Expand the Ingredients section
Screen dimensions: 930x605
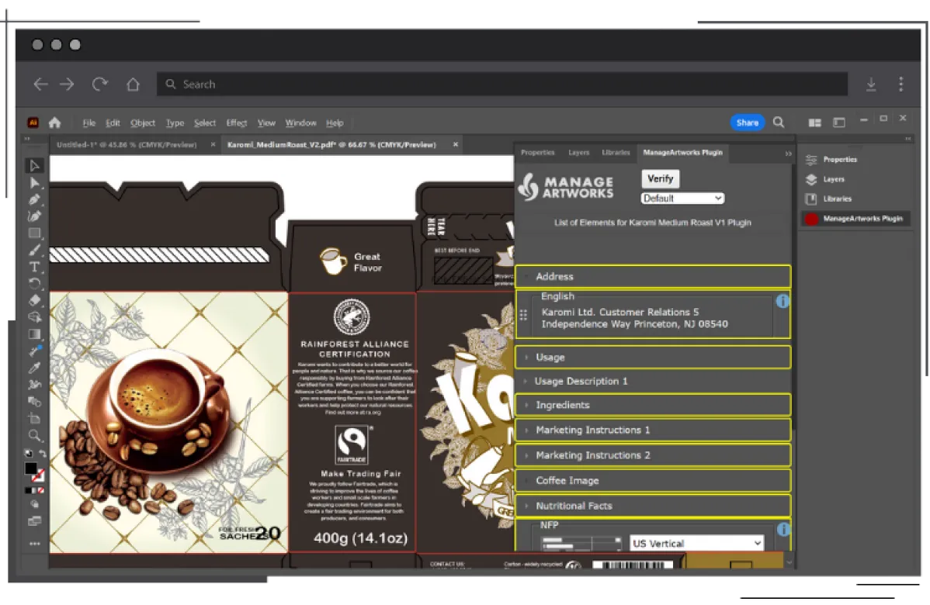653,405
